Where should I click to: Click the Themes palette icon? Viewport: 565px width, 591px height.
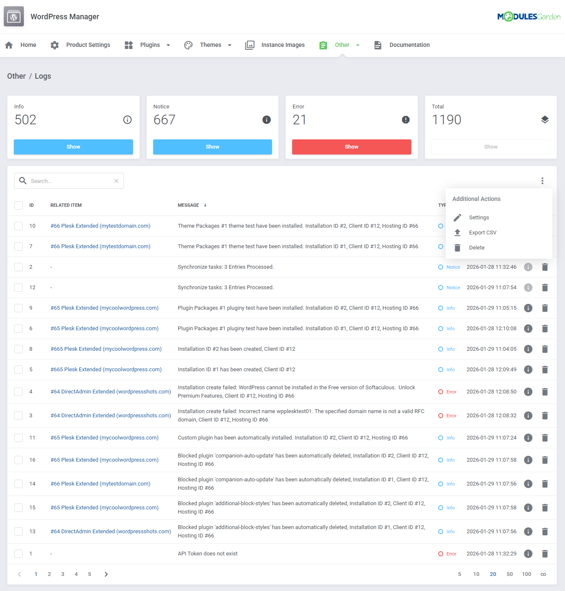pos(188,45)
